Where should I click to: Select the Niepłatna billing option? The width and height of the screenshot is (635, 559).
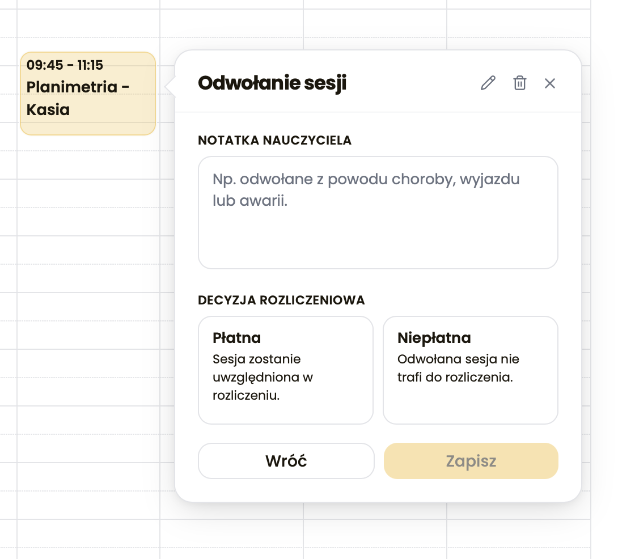pyautogui.click(x=471, y=370)
